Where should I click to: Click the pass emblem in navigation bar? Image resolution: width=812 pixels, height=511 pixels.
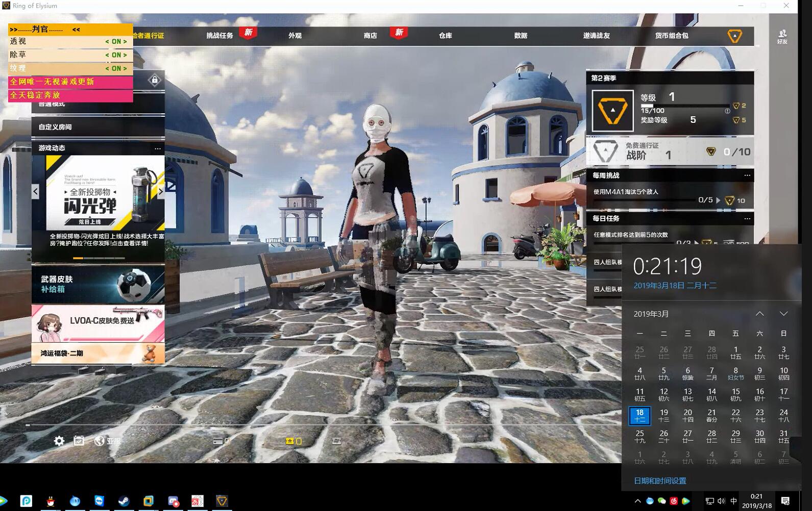coord(734,36)
